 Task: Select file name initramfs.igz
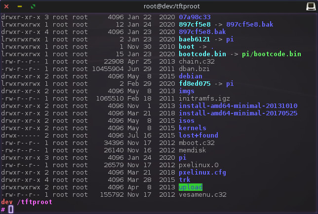(x=204, y=99)
